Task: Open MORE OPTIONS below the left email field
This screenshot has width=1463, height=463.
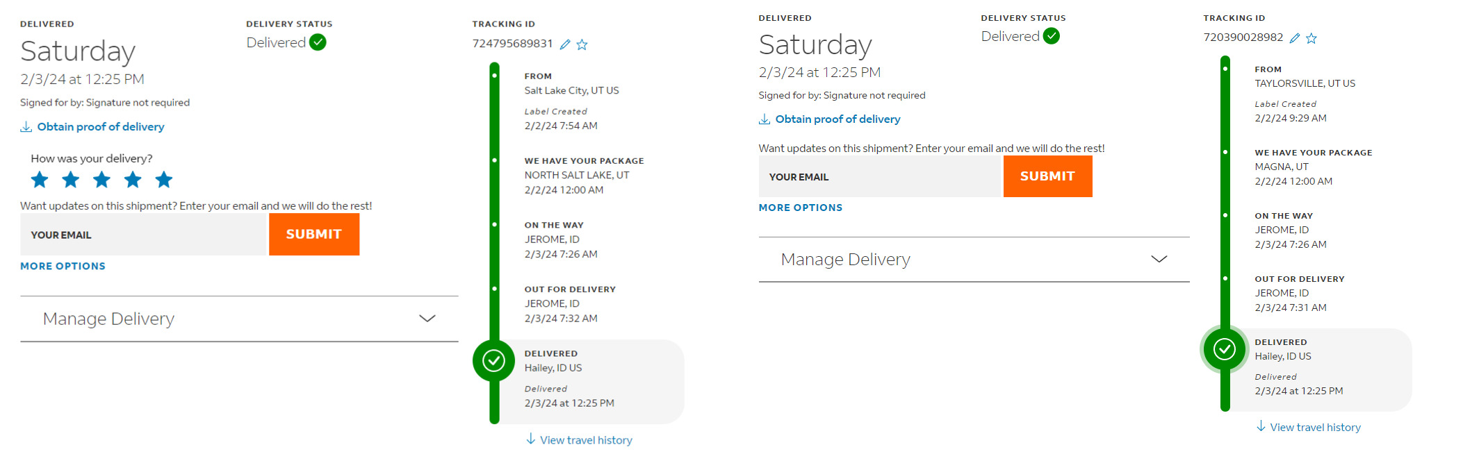Action: (63, 267)
